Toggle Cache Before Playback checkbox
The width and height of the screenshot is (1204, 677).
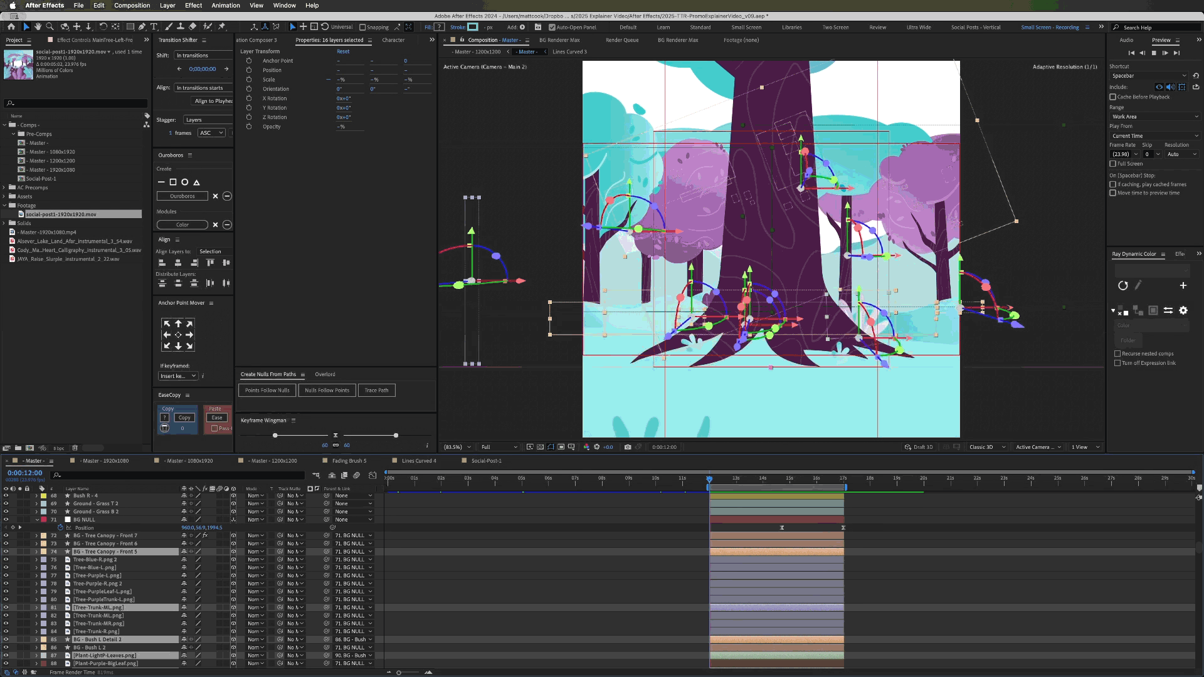click(x=1113, y=97)
